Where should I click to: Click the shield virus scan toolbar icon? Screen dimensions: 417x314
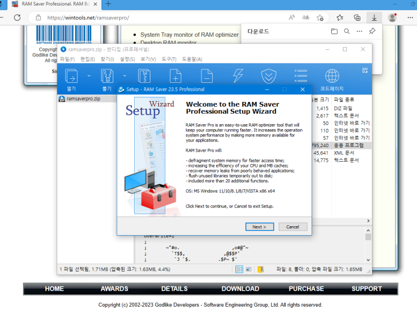click(x=269, y=76)
